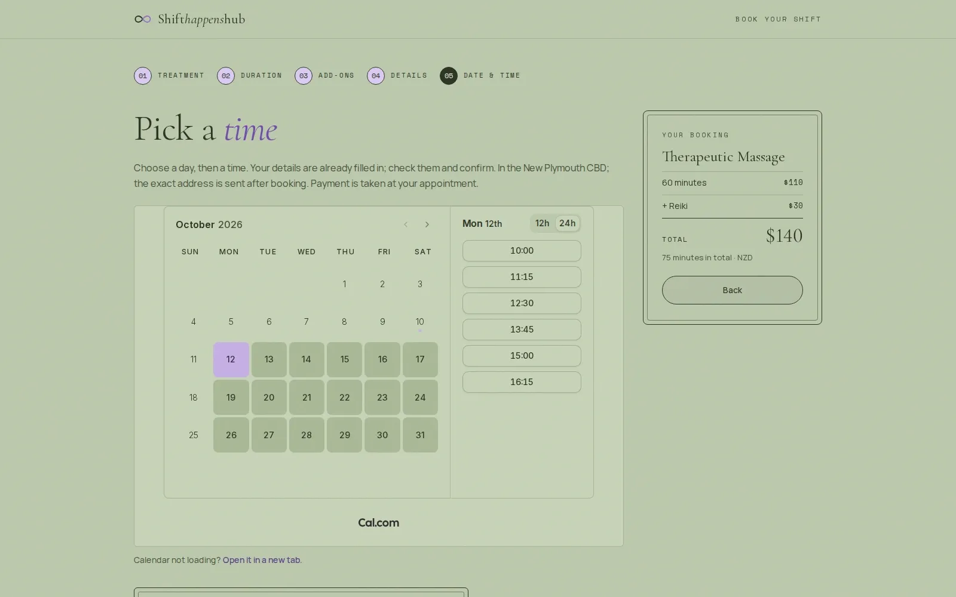Open the Duration step 02
This screenshot has width=956, height=597.
click(250, 76)
